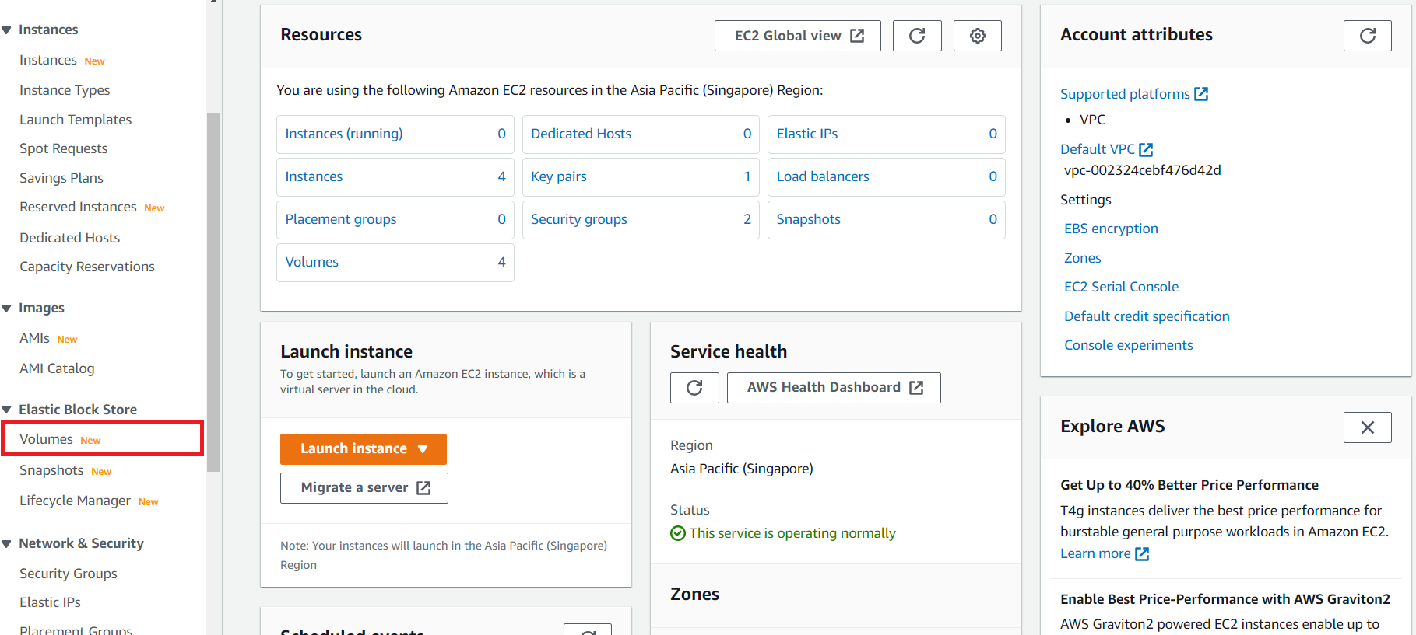
Task: Click the Instances resource card showing 4
Action: coord(395,177)
